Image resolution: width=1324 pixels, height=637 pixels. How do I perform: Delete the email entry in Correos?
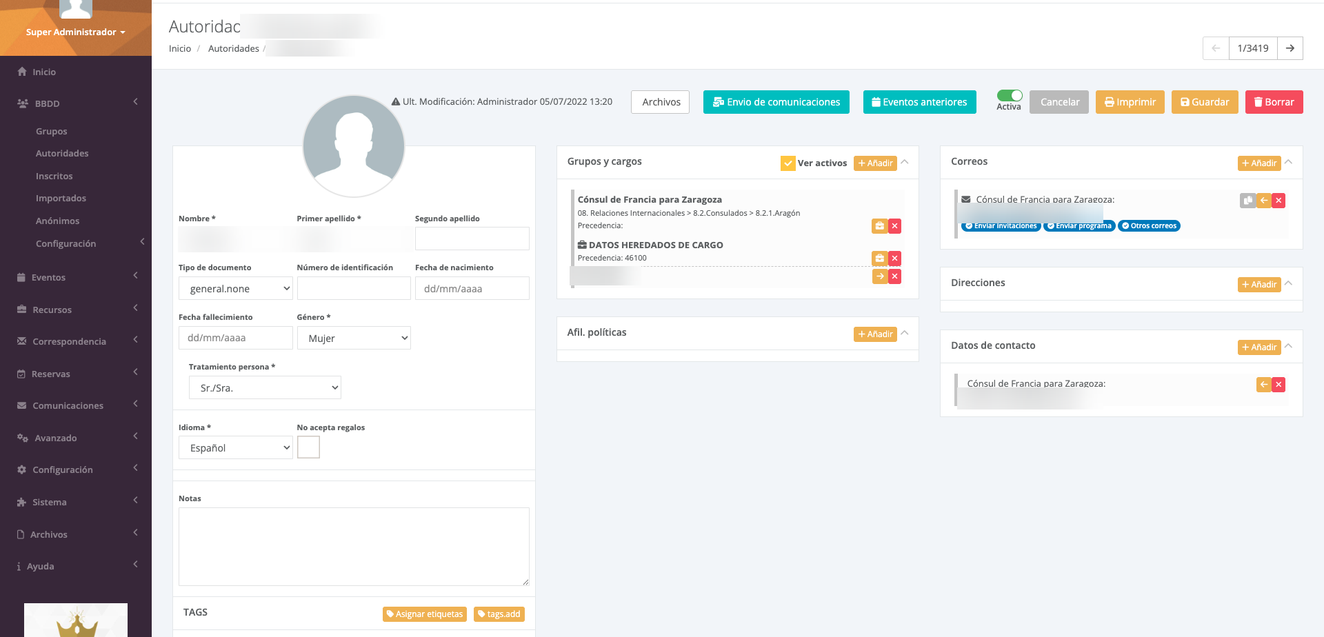click(1278, 201)
